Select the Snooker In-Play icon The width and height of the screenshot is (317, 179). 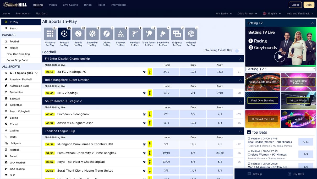[x=121, y=34]
